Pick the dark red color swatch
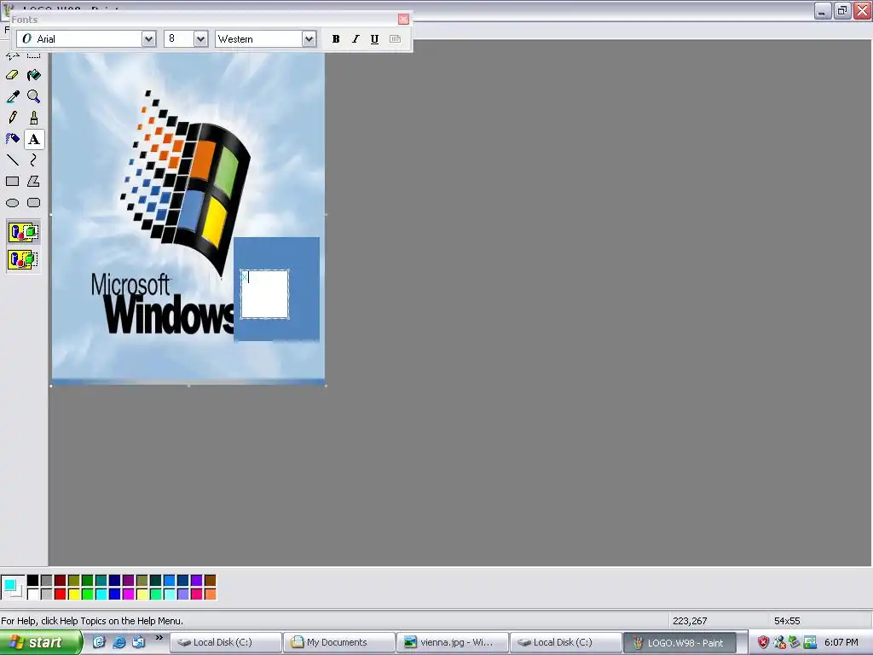The image size is (873, 655). pyautogui.click(x=61, y=581)
